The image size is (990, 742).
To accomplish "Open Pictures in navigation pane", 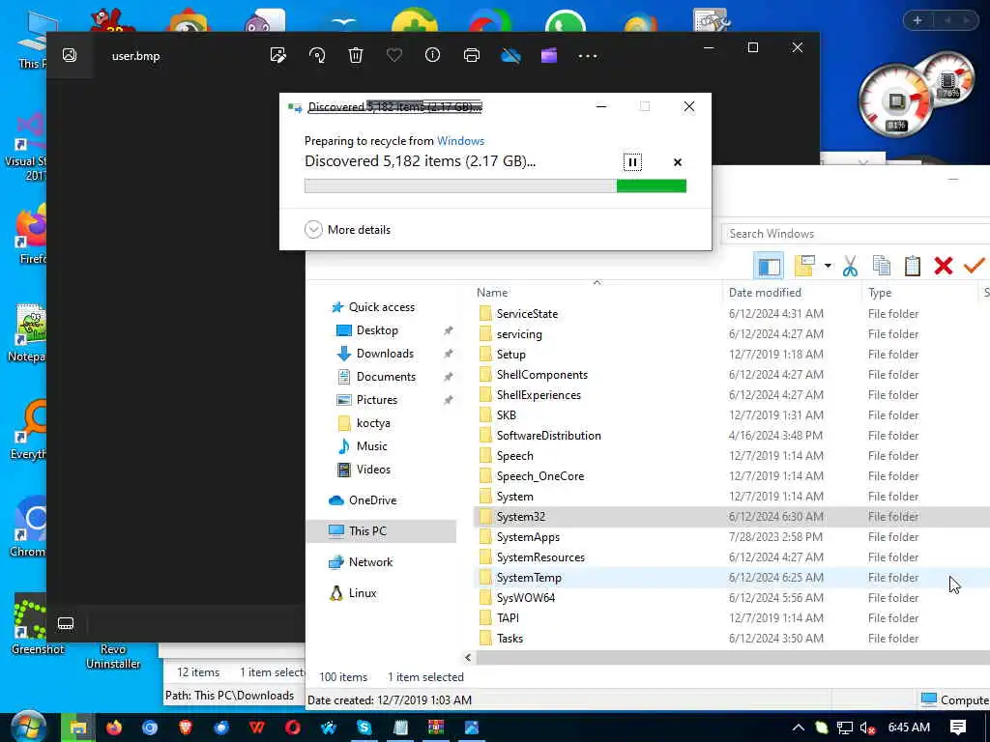I will coord(376,400).
